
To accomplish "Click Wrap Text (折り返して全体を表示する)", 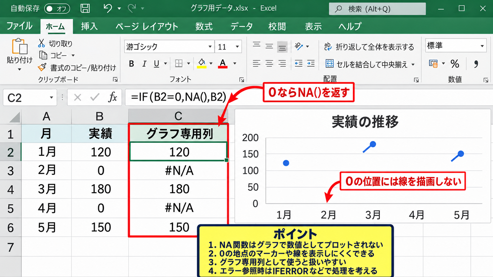I will coord(369,47).
